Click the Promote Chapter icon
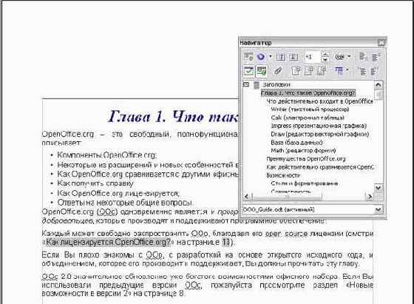This screenshot has width=414, height=304. click(364, 57)
